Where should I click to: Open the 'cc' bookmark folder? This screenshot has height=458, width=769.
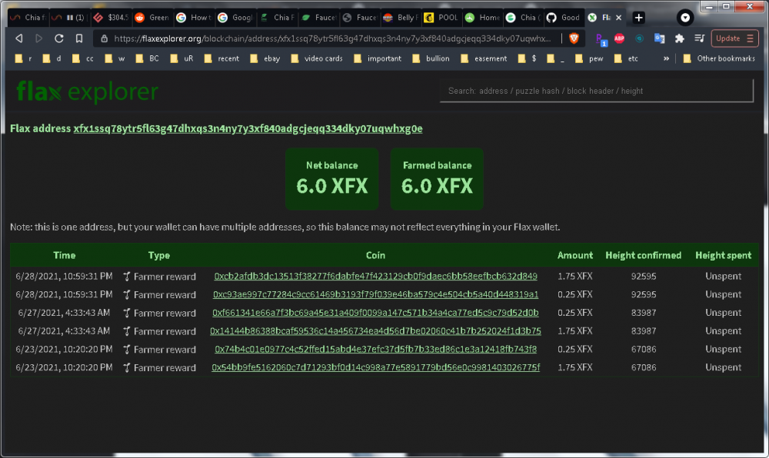(x=82, y=58)
